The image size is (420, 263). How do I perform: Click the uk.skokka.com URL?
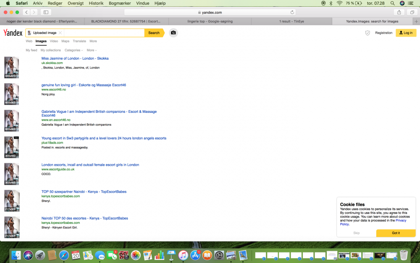click(52, 63)
